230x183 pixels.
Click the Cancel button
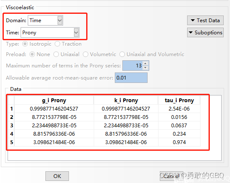171,176
